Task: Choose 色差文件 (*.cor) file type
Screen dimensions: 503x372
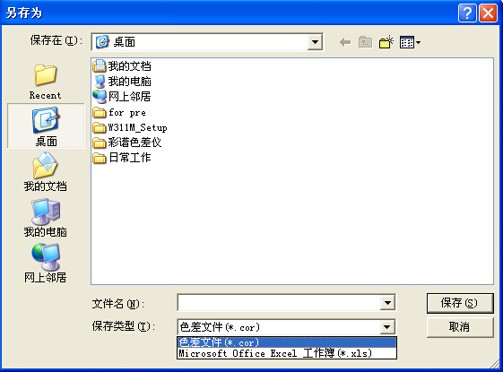Action: click(x=287, y=342)
